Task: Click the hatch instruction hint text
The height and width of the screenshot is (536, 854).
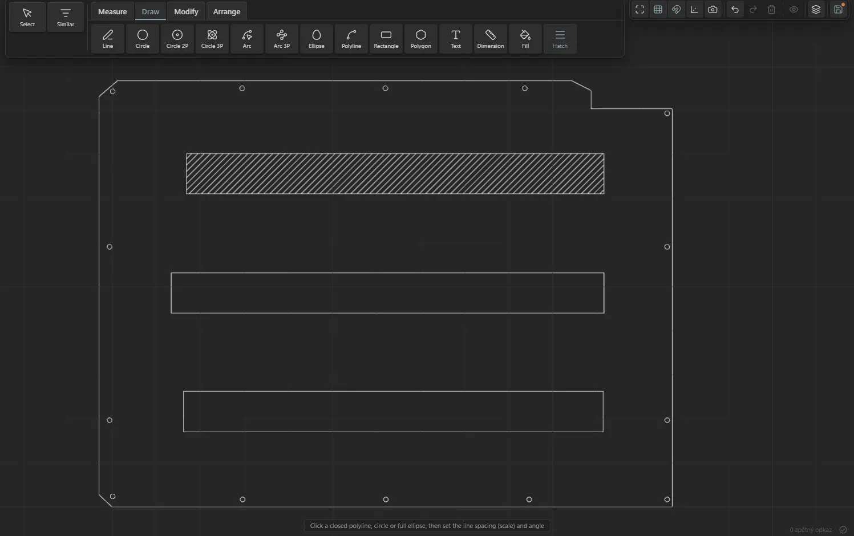Action: coord(427,526)
